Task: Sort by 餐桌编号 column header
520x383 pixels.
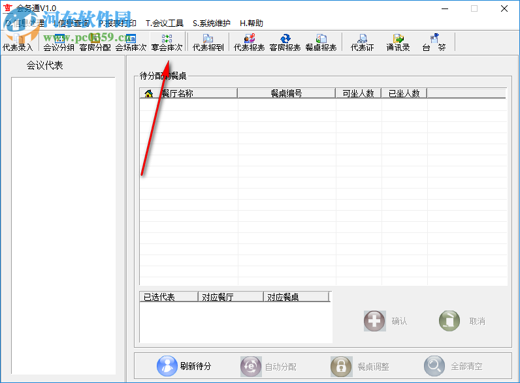Action: [x=287, y=93]
